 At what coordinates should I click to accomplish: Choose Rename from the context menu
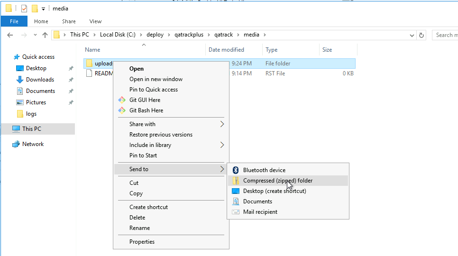[171, 229]
